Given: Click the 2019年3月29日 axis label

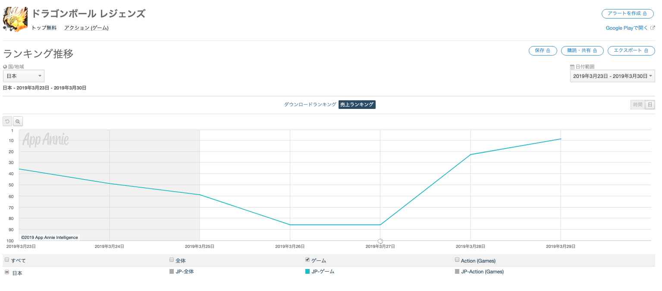Looking at the screenshot, I should coord(561,247).
